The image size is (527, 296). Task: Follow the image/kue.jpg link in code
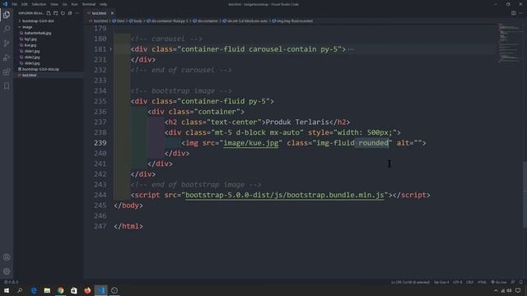[x=251, y=143]
